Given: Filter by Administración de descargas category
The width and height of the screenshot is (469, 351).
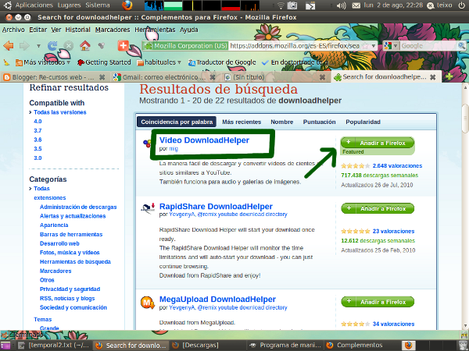Looking at the screenshot, I should pyautogui.click(x=78, y=207).
